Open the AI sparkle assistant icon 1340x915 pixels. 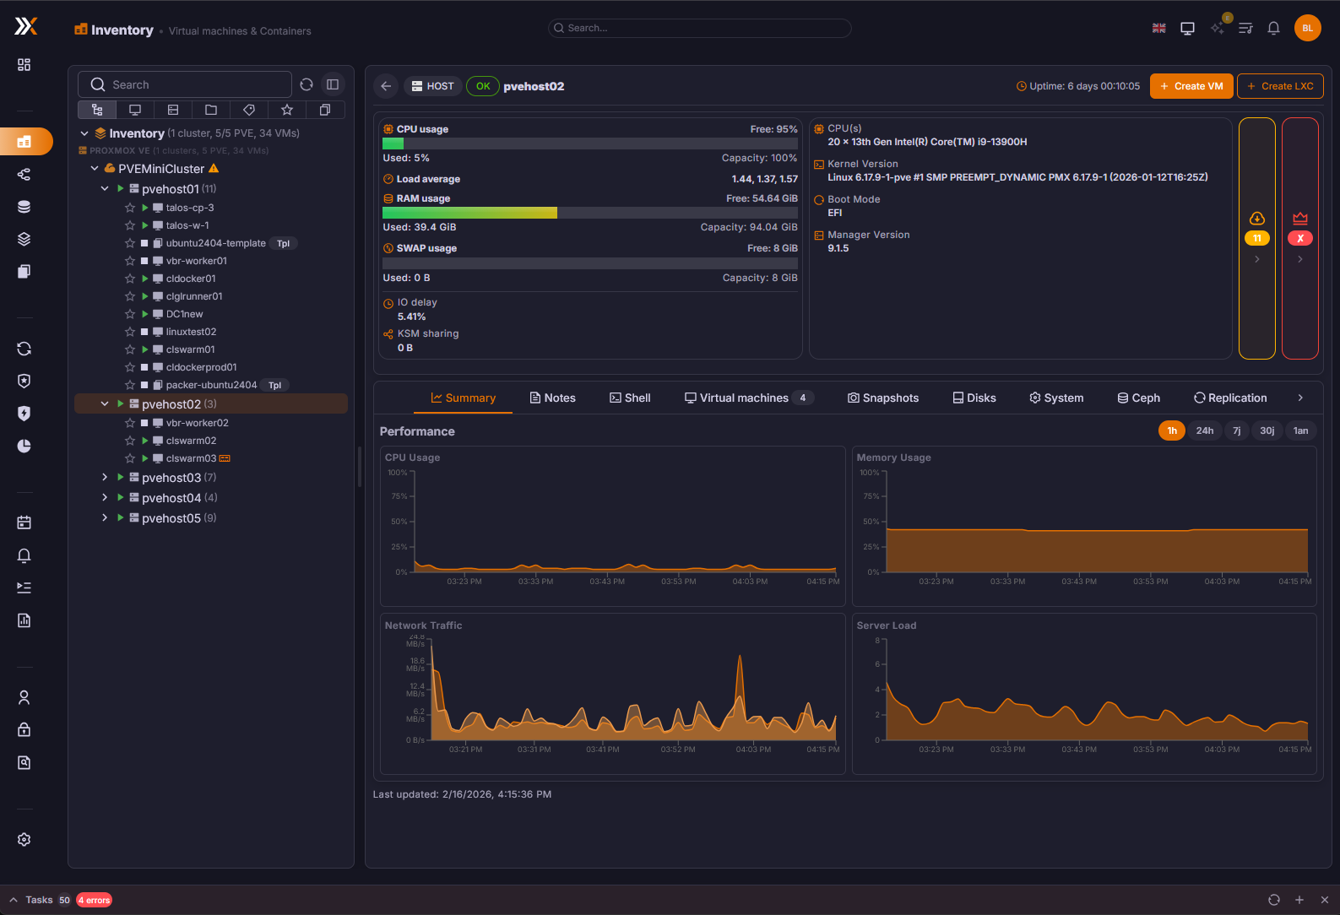tap(1217, 28)
